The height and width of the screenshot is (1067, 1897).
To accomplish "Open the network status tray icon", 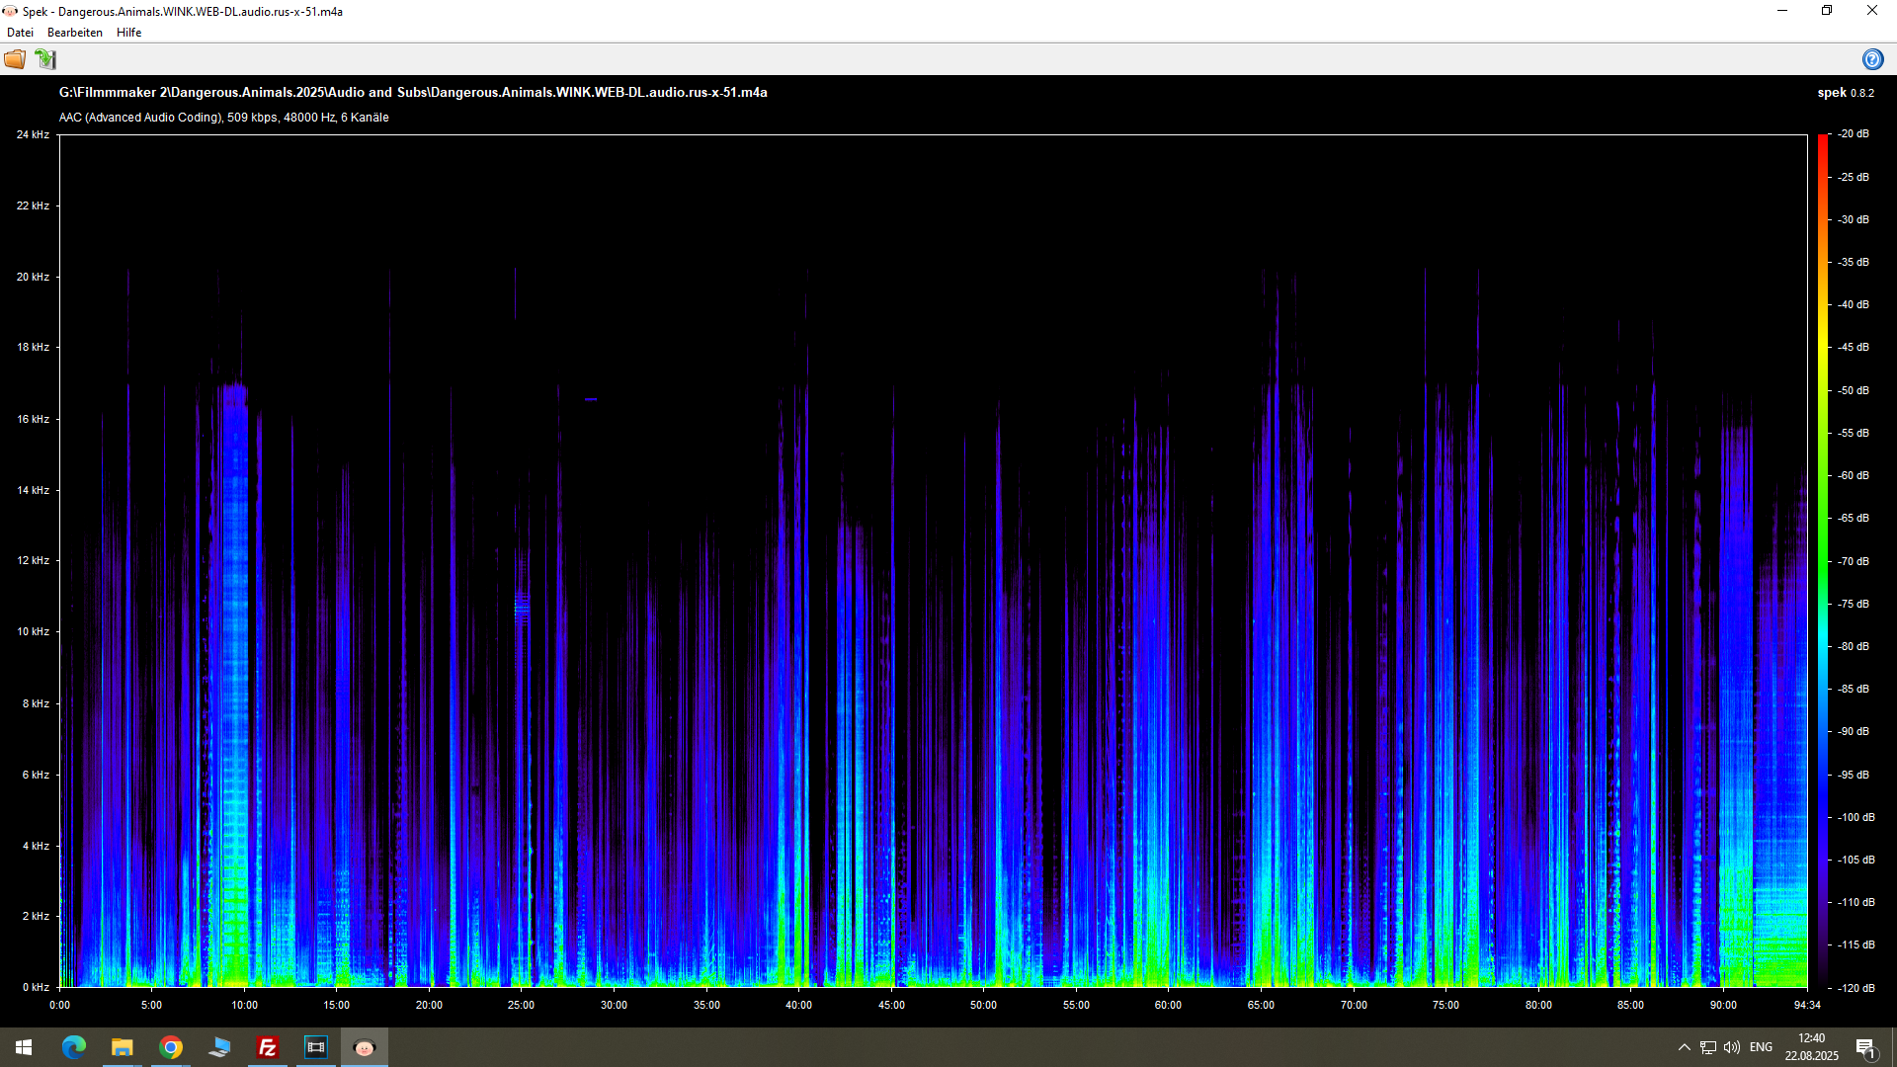I will pyautogui.click(x=1708, y=1047).
